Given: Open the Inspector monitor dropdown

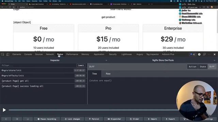Looking at the screenshot, I should point(55,60).
